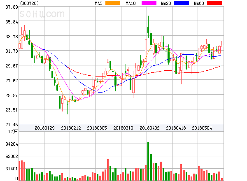Click the 25.57 price axis label
247x181 pixels.
[12, 95]
